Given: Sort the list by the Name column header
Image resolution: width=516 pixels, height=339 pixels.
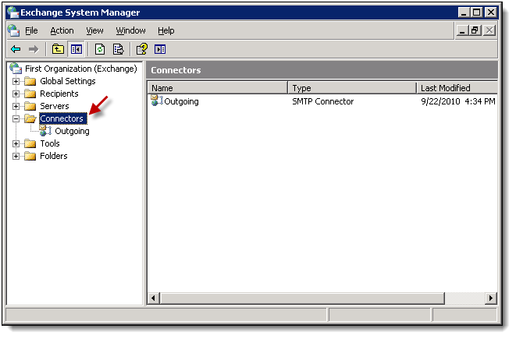Looking at the screenshot, I should click(x=218, y=88).
